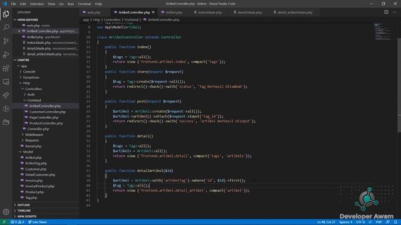This screenshot has width=401, height=225.
Task: Open the Go menu
Action: pos(61,4)
